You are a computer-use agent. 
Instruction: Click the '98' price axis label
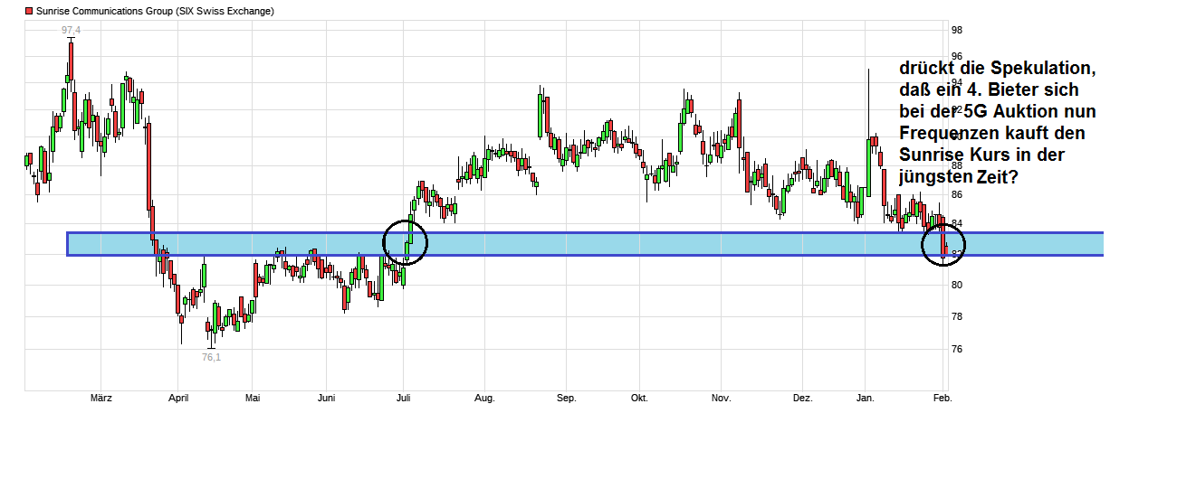(x=956, y=30)
